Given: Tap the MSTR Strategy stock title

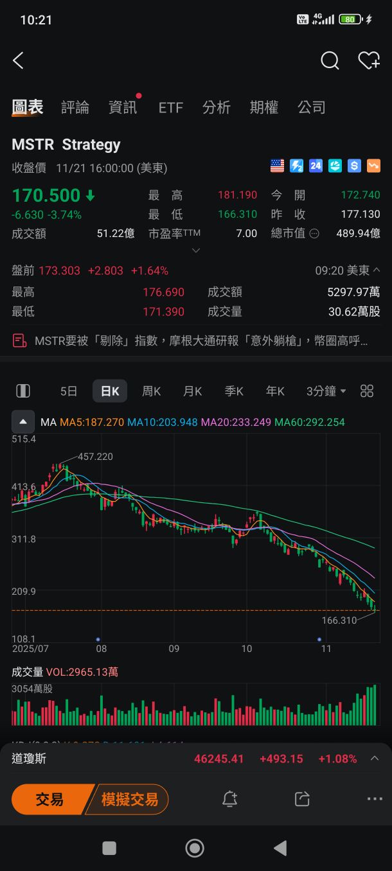Looking at the screenshot, I should pyautogui.click(x=66, y=145).
